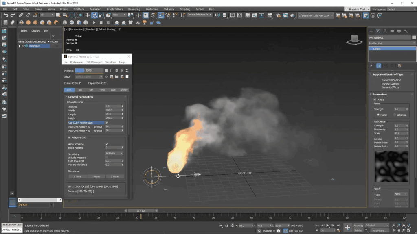Stop the FumeFX simulation
The image size is (417, 234).
(106, 71)
